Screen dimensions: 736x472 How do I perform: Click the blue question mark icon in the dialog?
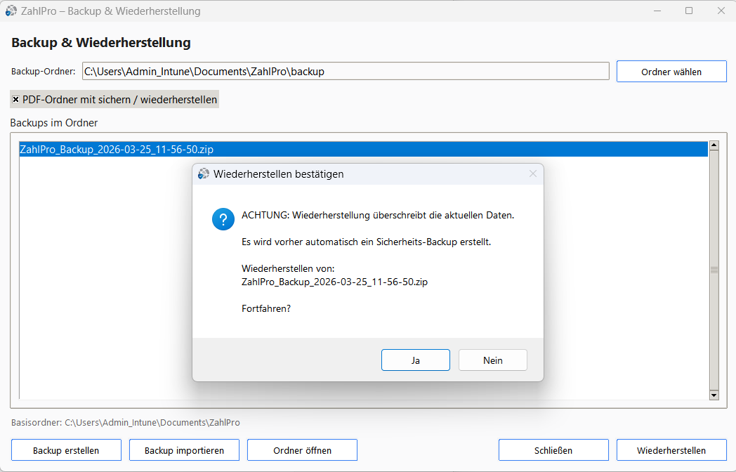[x=223, y=219]
